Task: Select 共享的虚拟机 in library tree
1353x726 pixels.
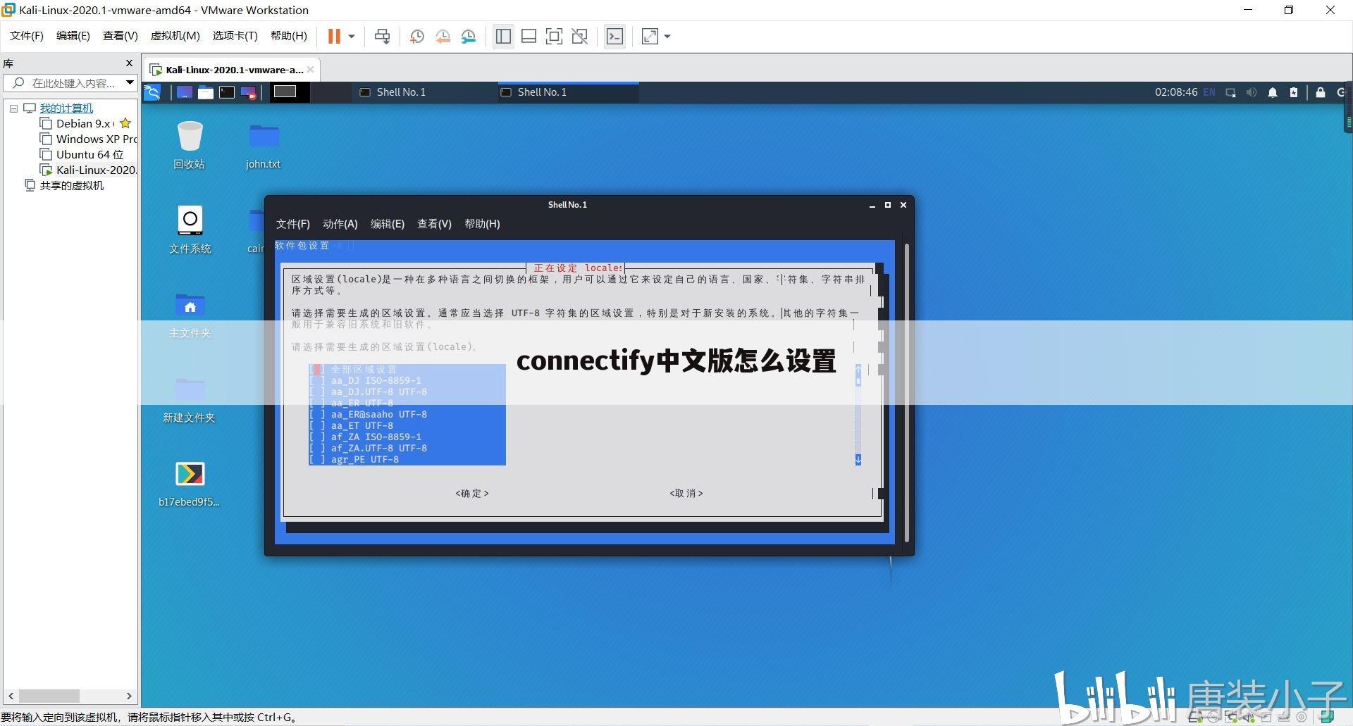Action: (x=65, y=185)
